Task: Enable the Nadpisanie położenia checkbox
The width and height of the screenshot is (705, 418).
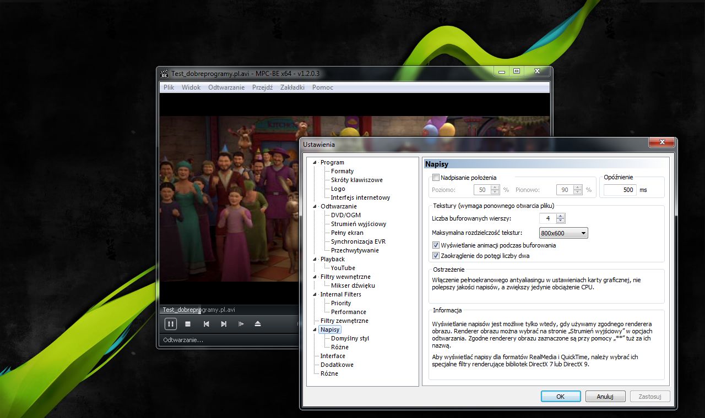Action: tap(436, 178)
